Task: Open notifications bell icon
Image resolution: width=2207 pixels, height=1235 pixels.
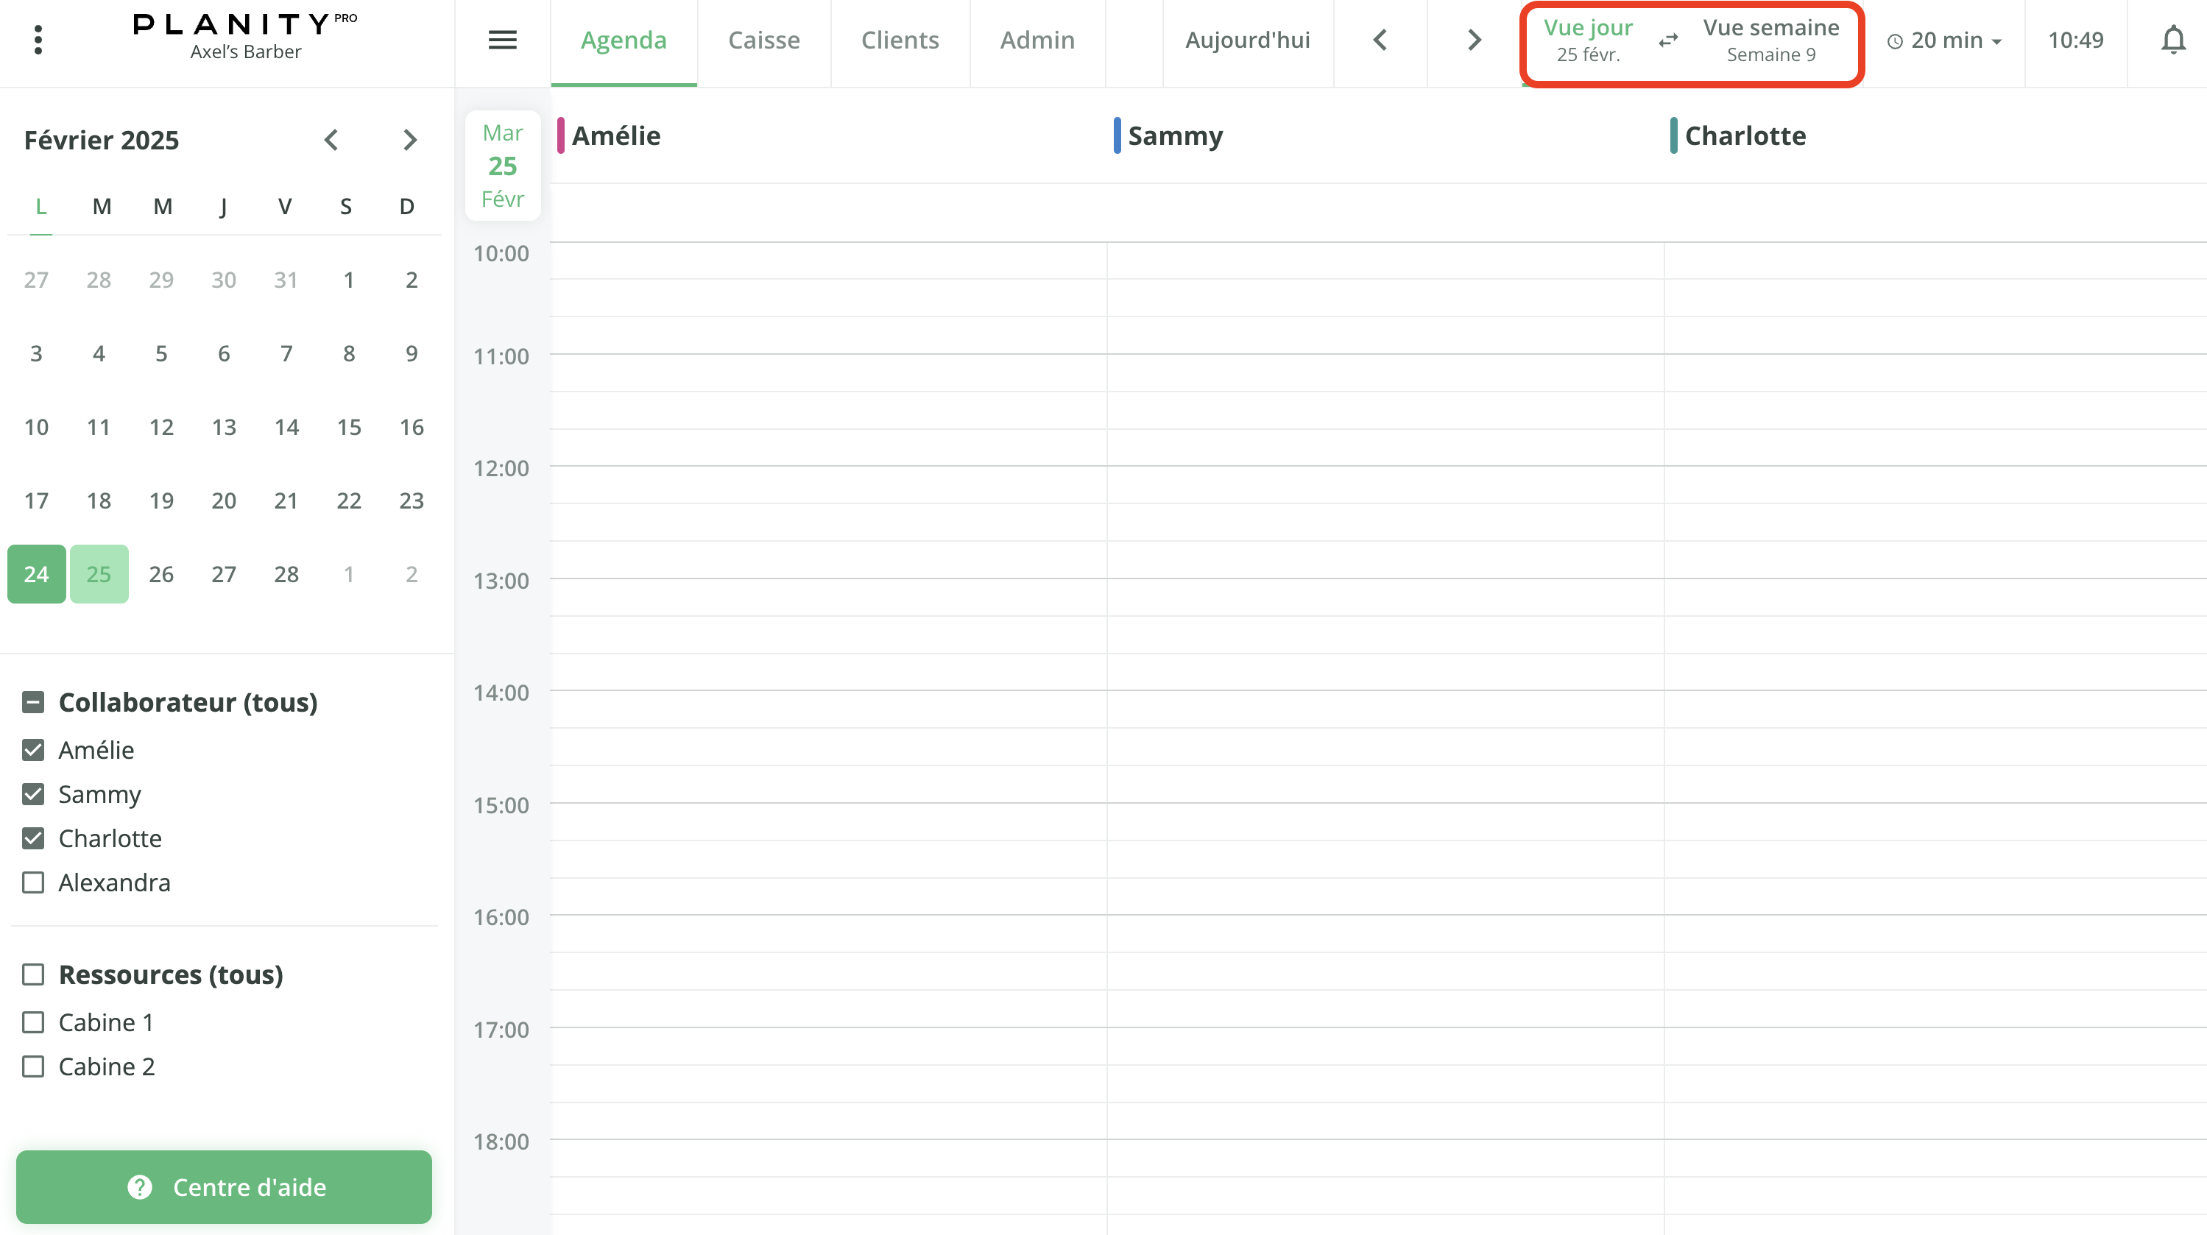Action: (2172, 40)
